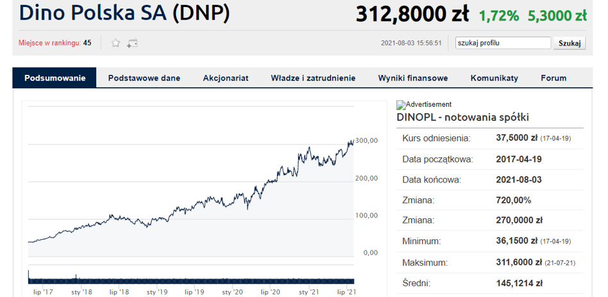
Task: Focus the 'szukaj profilu' search field
Action: tap(503, 43)
